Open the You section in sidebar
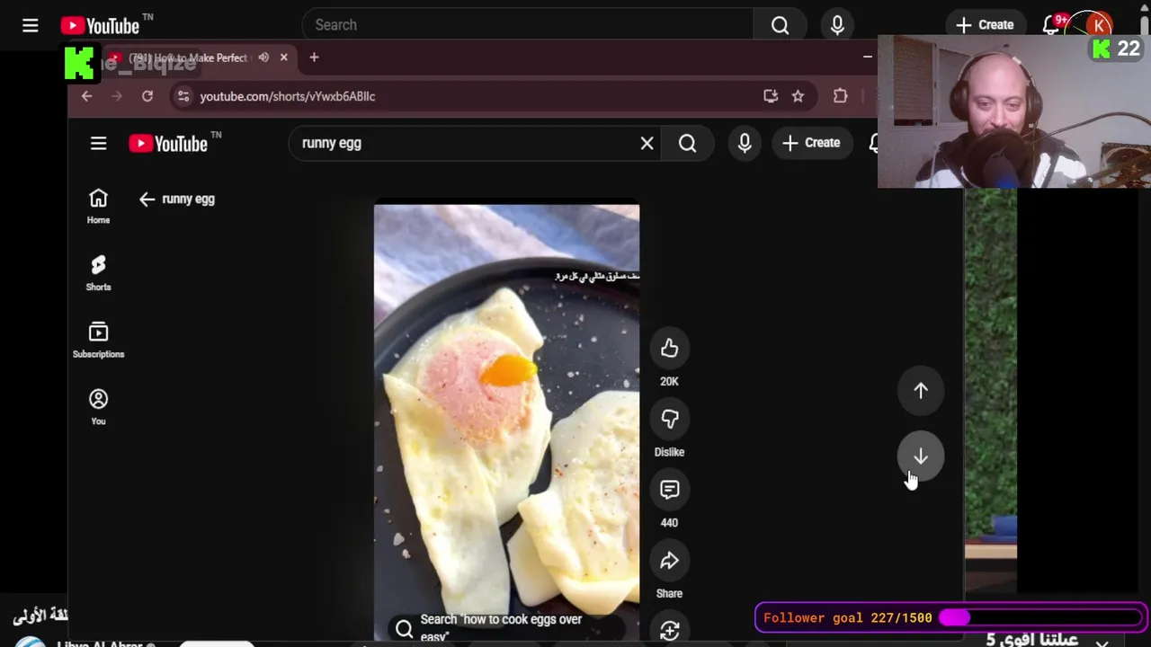 tap(99, 407)
